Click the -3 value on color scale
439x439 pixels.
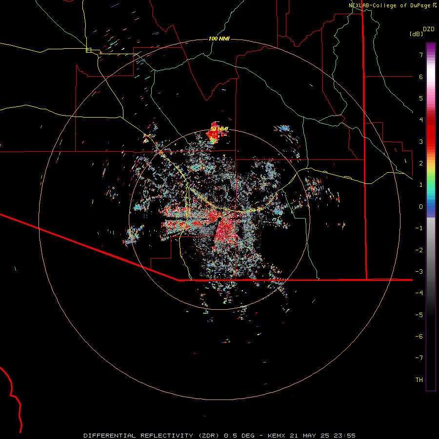pyautogui.click(x=419, y=272)
